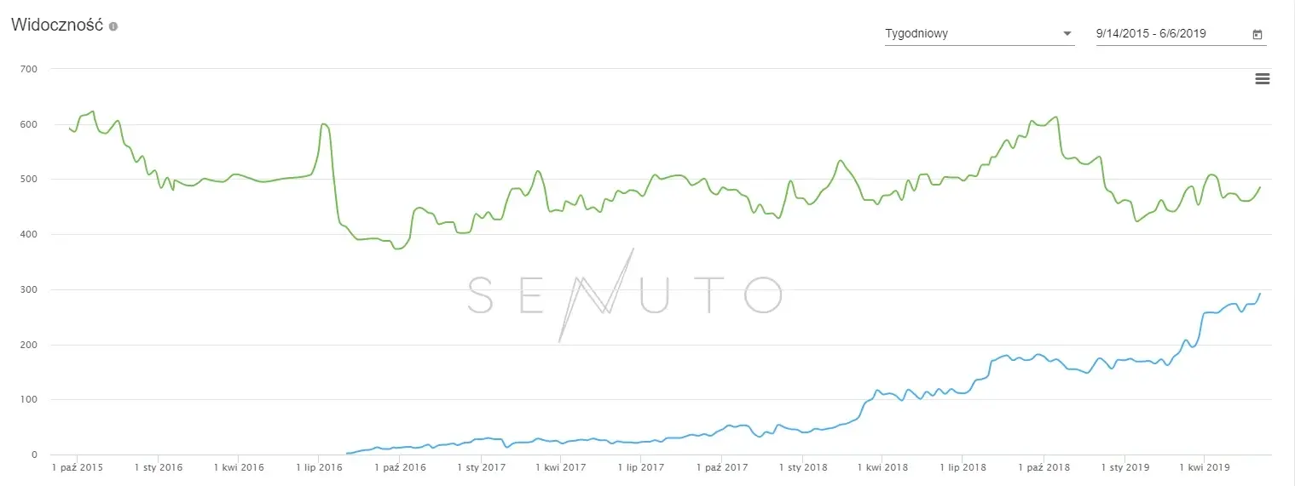Click the 300 gridline label on the y-axis
1295x486 pixels.
[28, 289]
